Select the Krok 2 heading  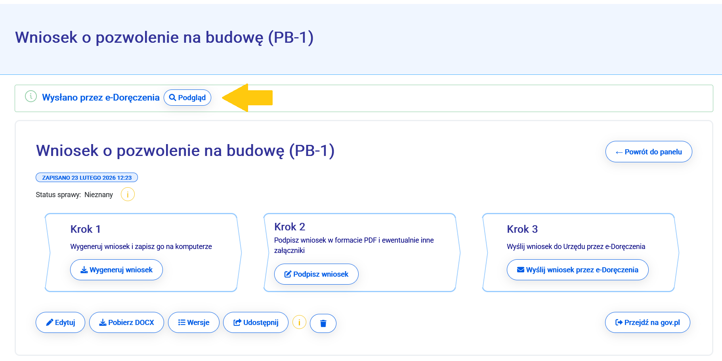point(290,227)
